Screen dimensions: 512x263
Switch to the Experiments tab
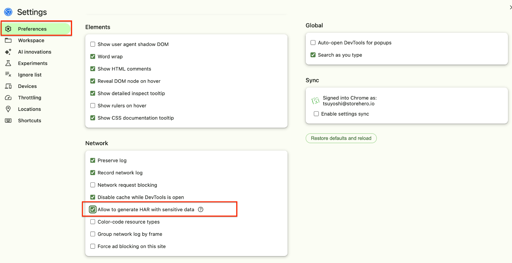33,63
